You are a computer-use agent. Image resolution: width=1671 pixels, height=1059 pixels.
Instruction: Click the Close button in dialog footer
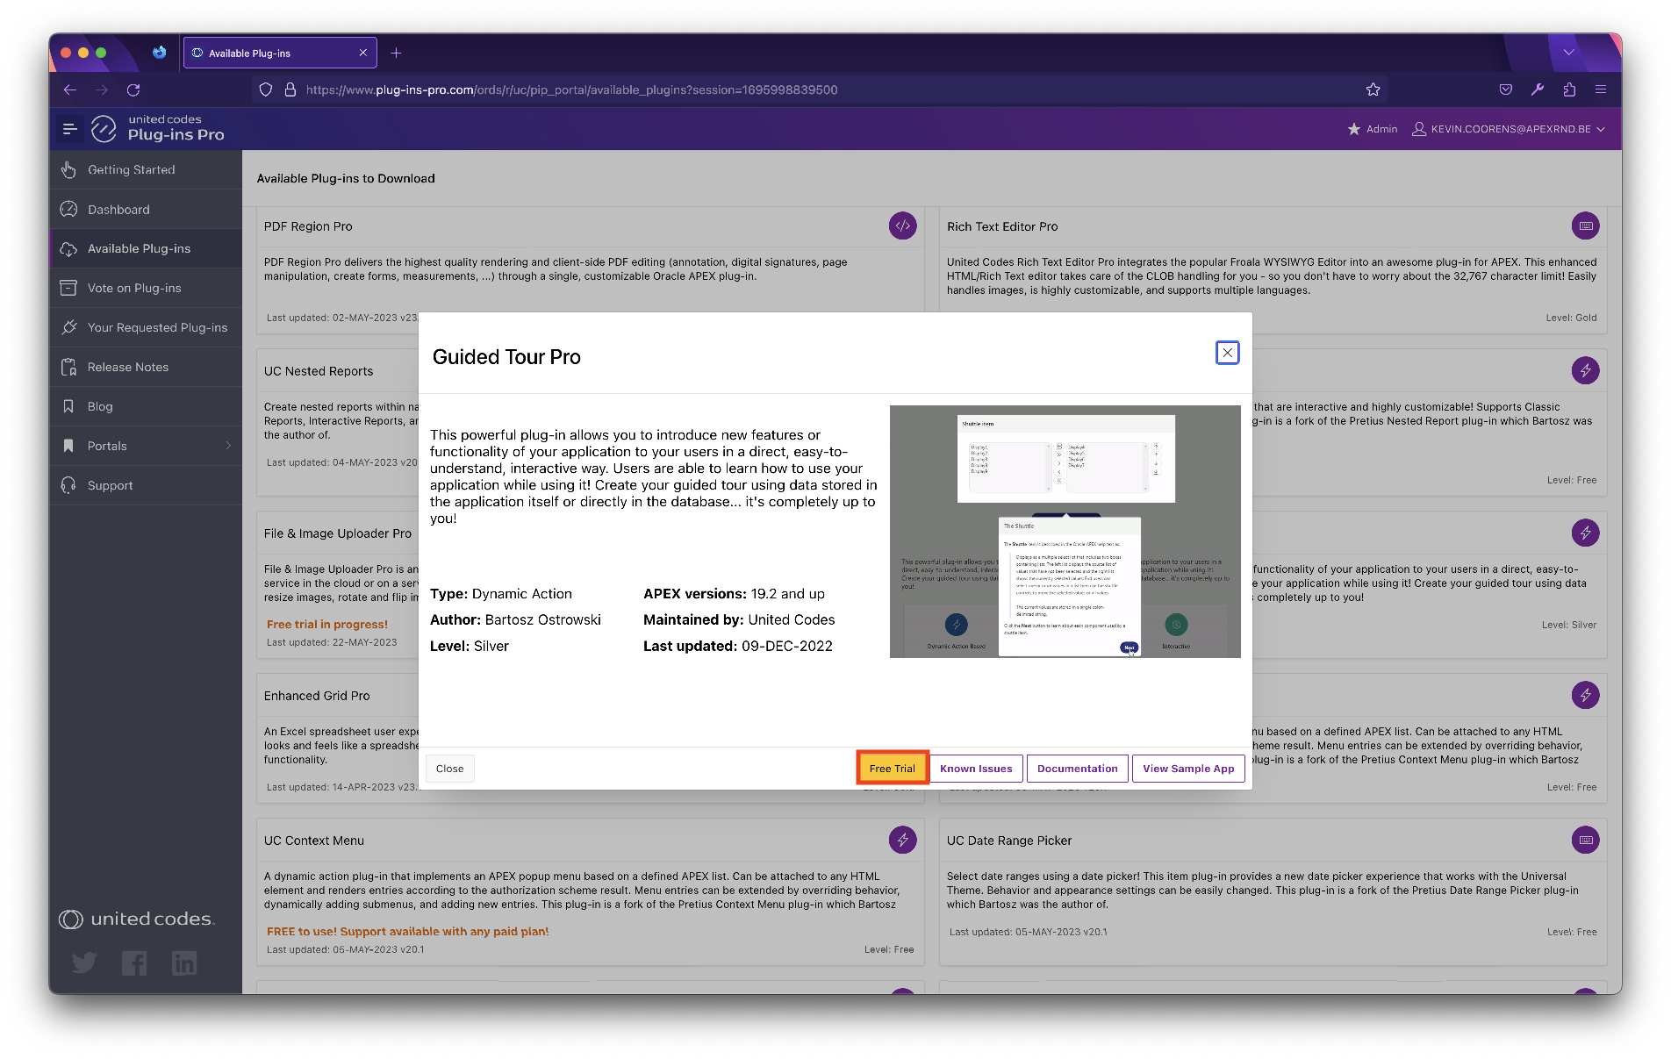tap(449, 769)
